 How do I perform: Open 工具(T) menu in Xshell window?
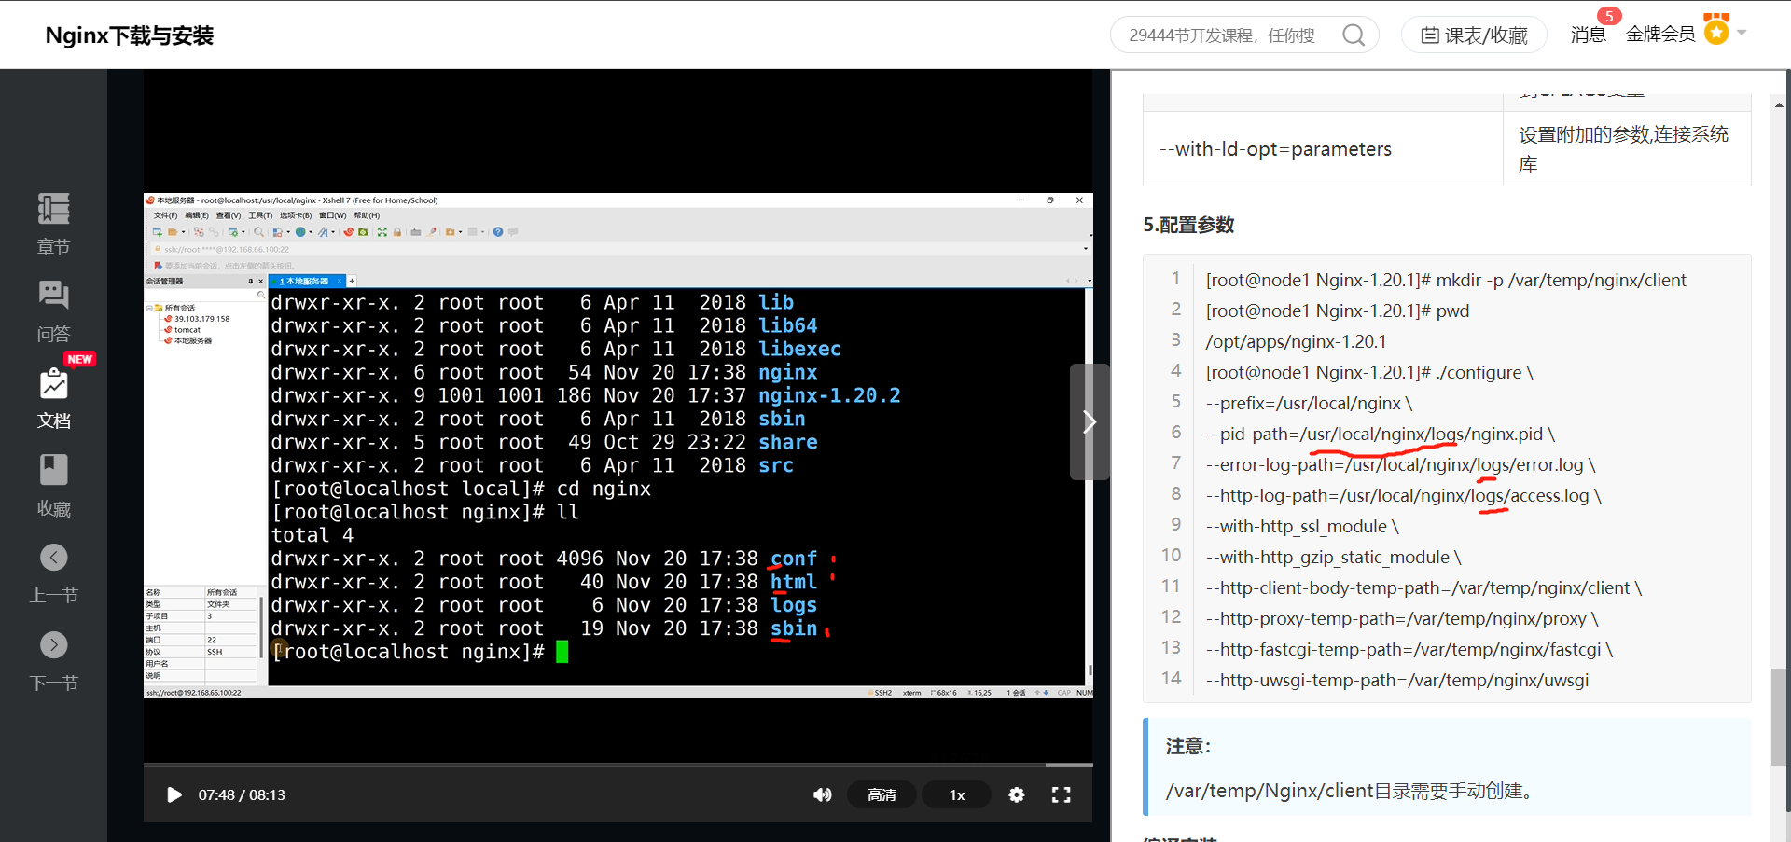[260, 215]
